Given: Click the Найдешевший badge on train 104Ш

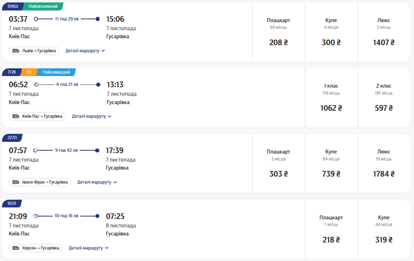Looking at the screenshot, I should tap(43, 6).
